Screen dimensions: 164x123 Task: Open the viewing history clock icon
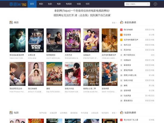pyautogui.click(x=155, y=4)
